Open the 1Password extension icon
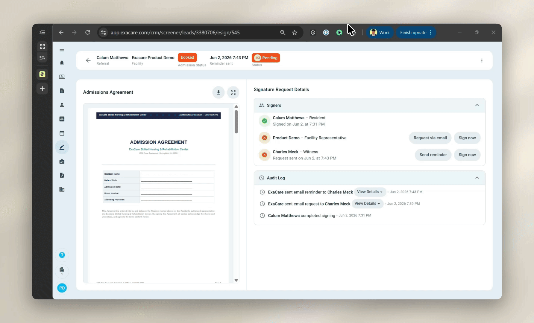The image size is (534, 323). tap(326, 32)
